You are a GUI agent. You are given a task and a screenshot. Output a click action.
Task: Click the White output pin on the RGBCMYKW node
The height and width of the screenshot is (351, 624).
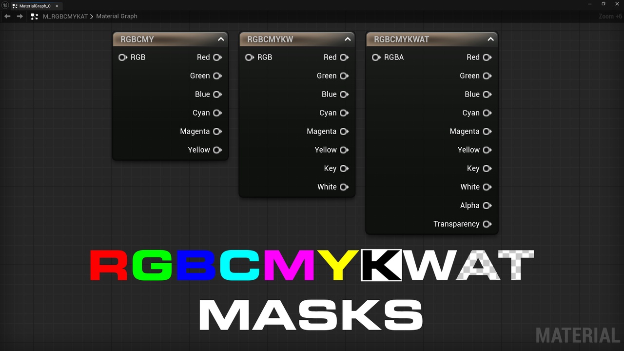pyautogui.click(x=345, y=187)
